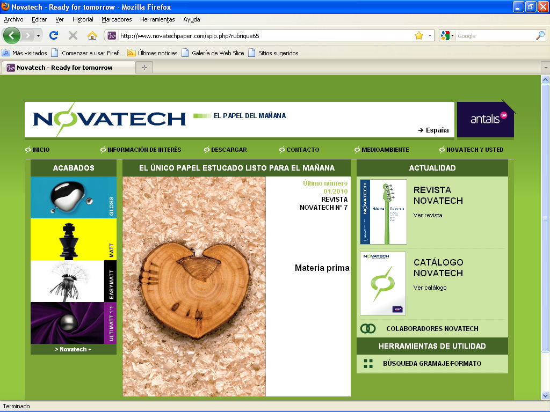
Task: Click the Ver revista link
Action: (x=428, y=215)
